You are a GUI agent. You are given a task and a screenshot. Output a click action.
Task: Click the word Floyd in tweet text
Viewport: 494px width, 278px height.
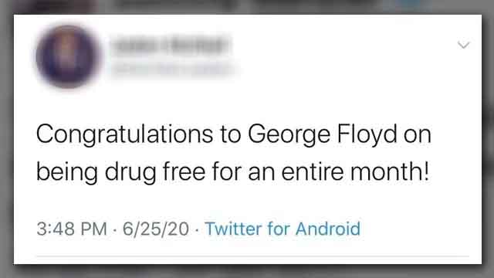(367, 135)
